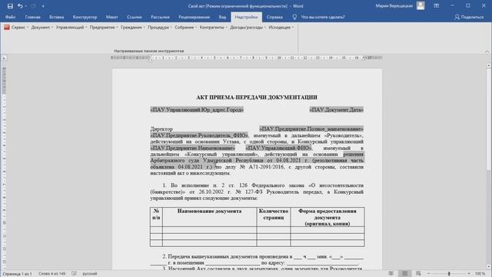The image size is (492, 277).
Task: Undo the last action
Action: pos(20,6)
